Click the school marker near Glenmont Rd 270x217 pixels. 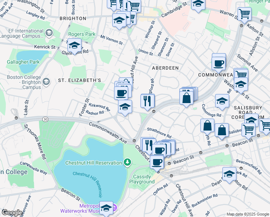(x=74, y=45)
